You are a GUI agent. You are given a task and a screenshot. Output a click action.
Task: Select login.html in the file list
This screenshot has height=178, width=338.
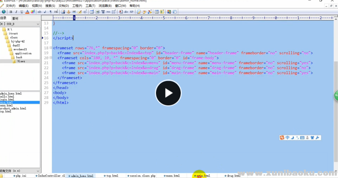[8, 99]
